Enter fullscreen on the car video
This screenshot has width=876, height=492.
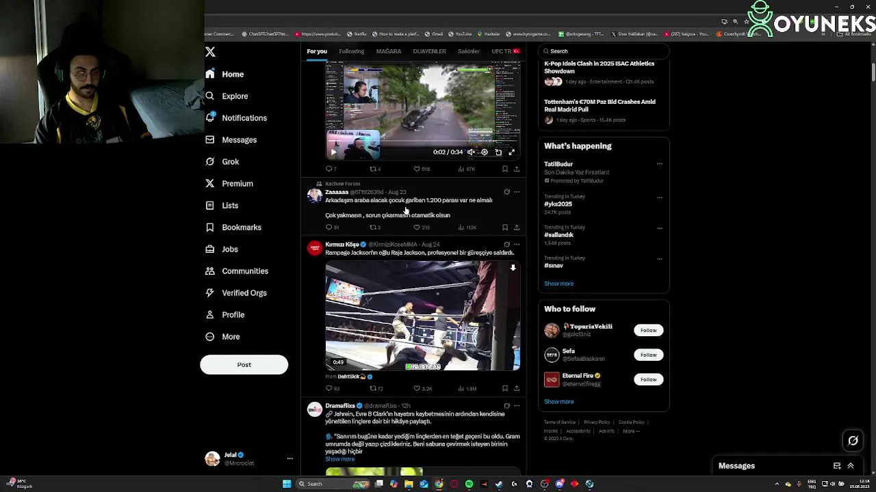click(x=511, y=152)
